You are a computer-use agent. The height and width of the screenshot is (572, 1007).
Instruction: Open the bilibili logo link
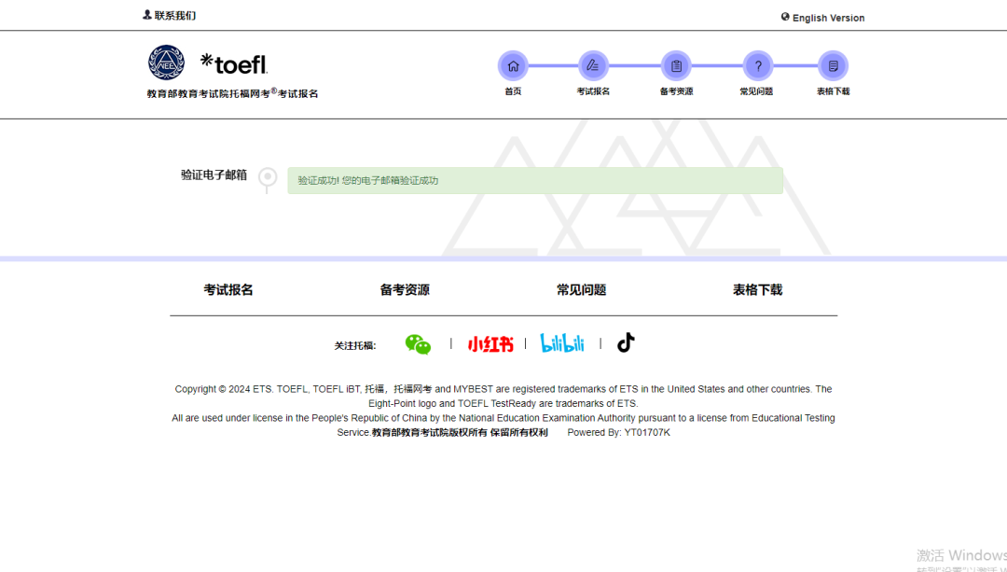(x=562, y=343)
